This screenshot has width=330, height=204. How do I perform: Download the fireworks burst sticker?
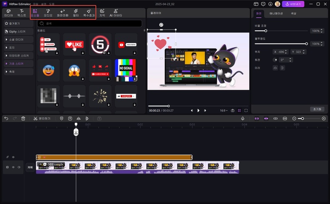(x=108, y=105)
